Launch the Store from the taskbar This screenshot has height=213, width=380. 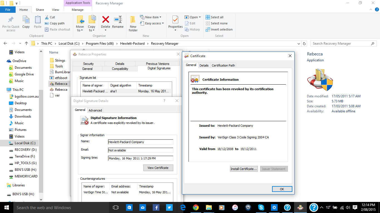click(129, 207)
